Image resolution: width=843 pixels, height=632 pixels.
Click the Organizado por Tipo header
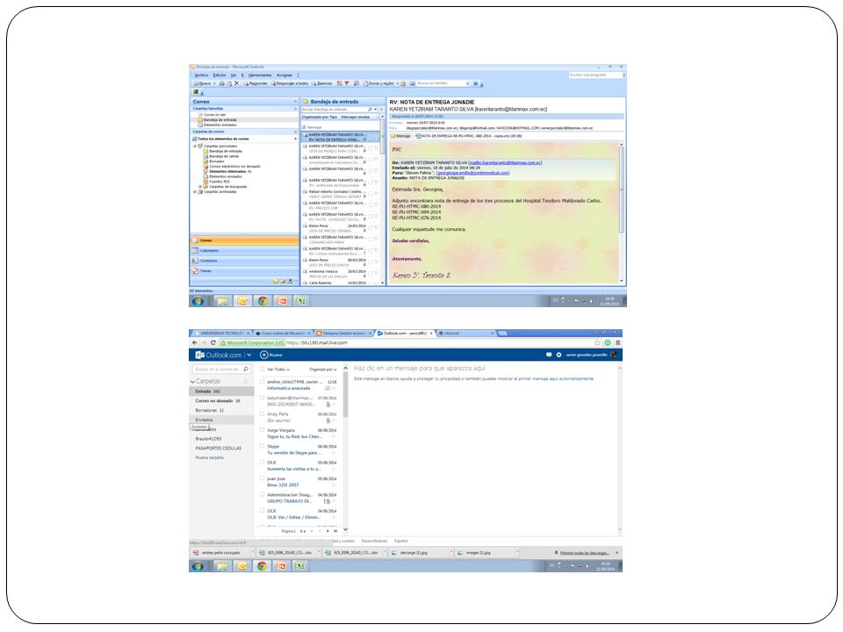click(320, 117)
